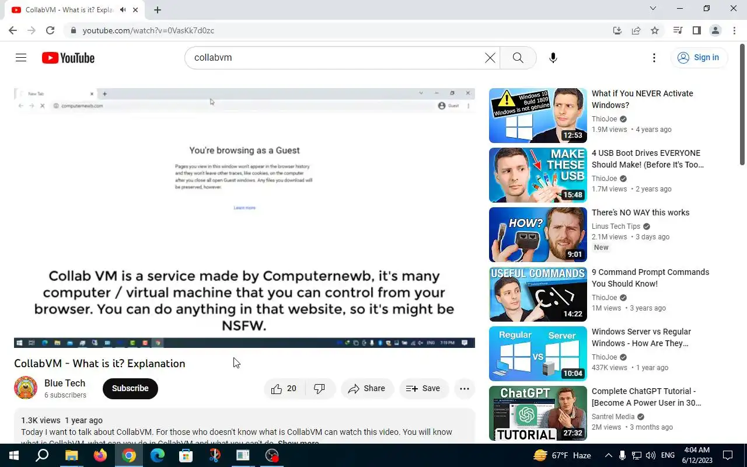Open 'There's NO WAY this works' thumbnail
Screen dimensions: 747x467
(538, 235)
